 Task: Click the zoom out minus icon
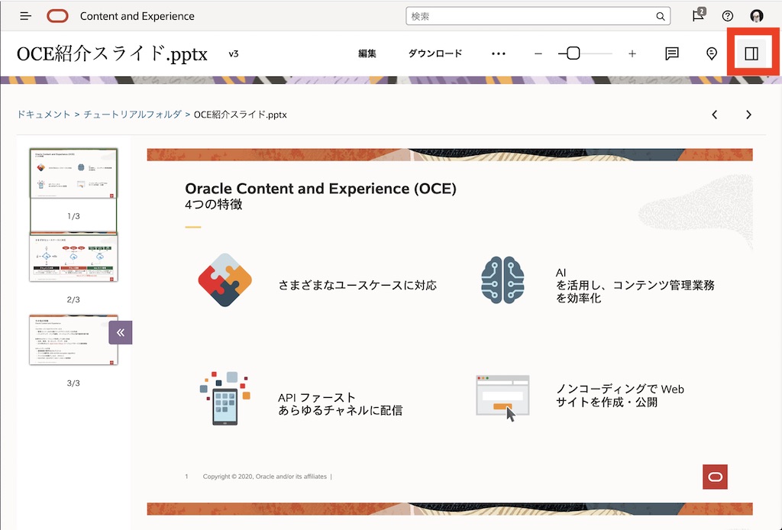[538, 53]
